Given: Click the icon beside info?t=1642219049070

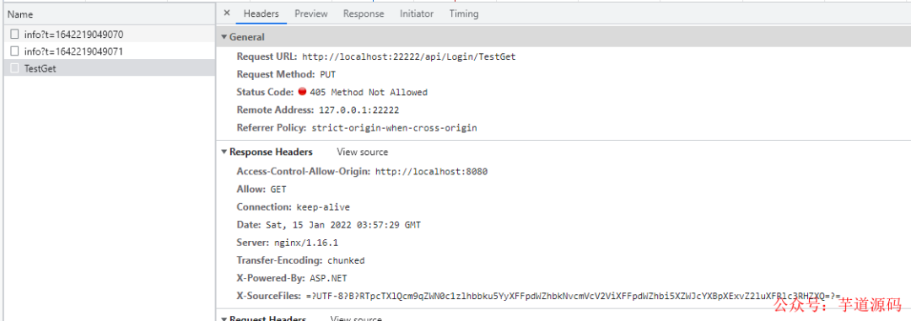Looking at the screenshot, I should click(14, 35).
